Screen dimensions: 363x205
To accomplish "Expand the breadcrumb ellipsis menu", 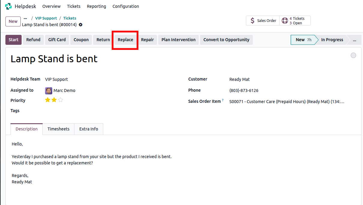I will (x=25, y=18).
